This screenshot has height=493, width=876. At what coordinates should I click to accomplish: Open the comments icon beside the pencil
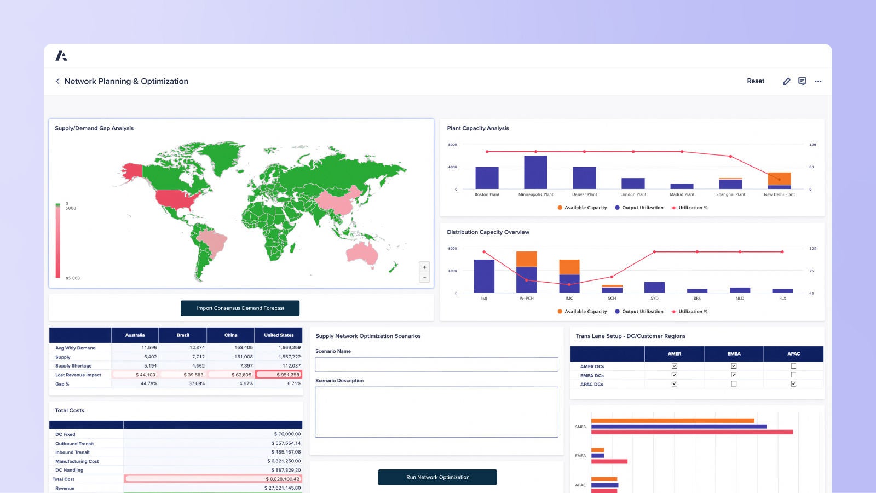(803, 81)
